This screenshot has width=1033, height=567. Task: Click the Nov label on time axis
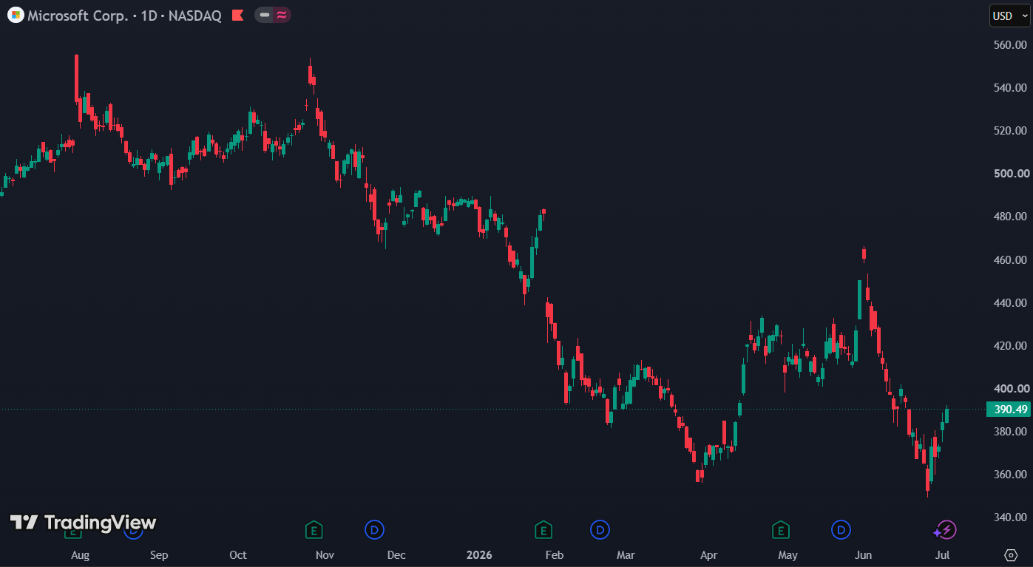pos(325,555)
